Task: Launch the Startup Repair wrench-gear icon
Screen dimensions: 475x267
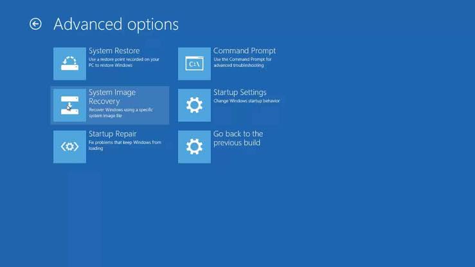Action: (x=69, y=147)
